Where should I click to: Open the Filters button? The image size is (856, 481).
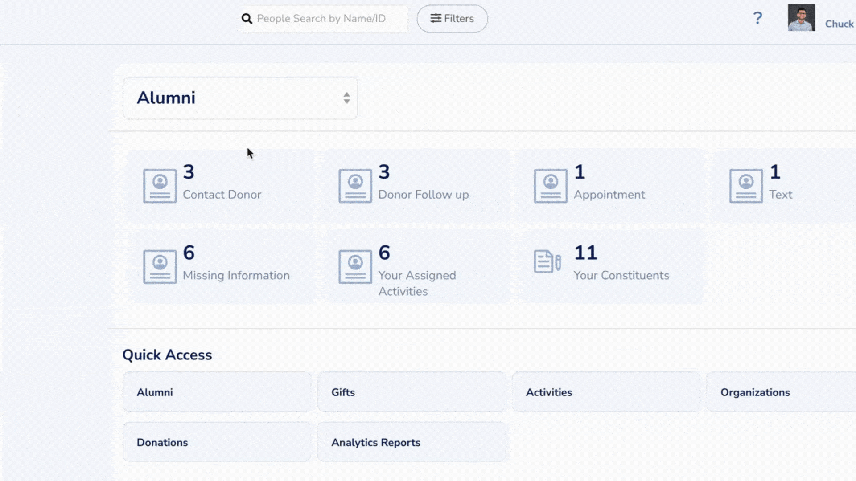(x=452, y=19)
